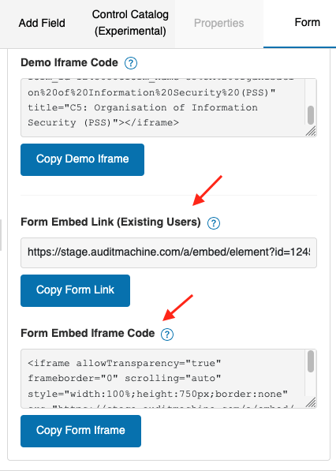336x471 pixels.
Task: Click Copy Form Link button
Action: pos(75,290)
